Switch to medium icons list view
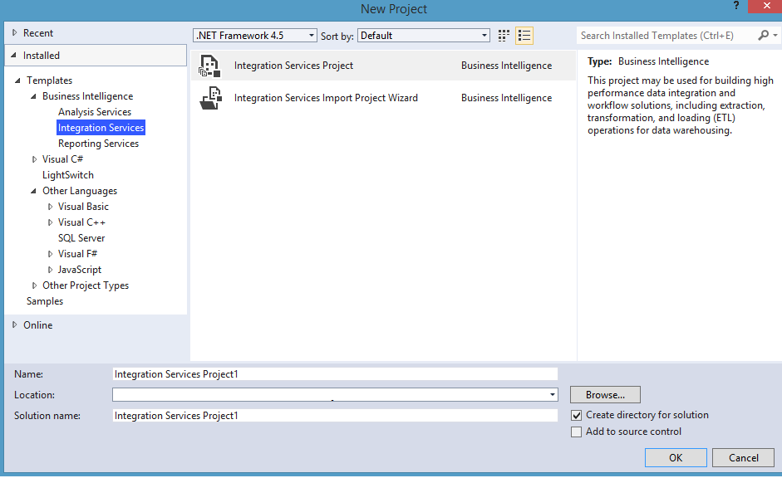Viewport: 782px width, 478px height. click(524, 36)
